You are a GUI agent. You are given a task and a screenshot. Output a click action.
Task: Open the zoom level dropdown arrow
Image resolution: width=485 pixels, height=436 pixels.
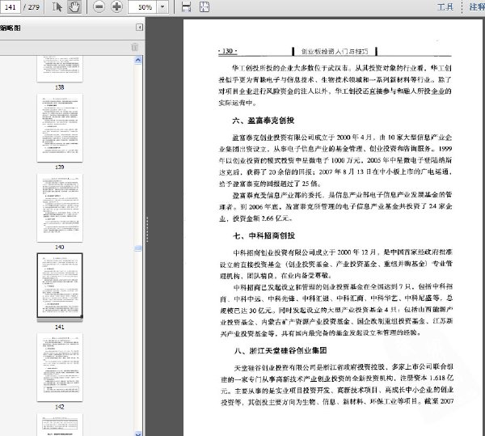pyautogui.click(x=162, y=6)
